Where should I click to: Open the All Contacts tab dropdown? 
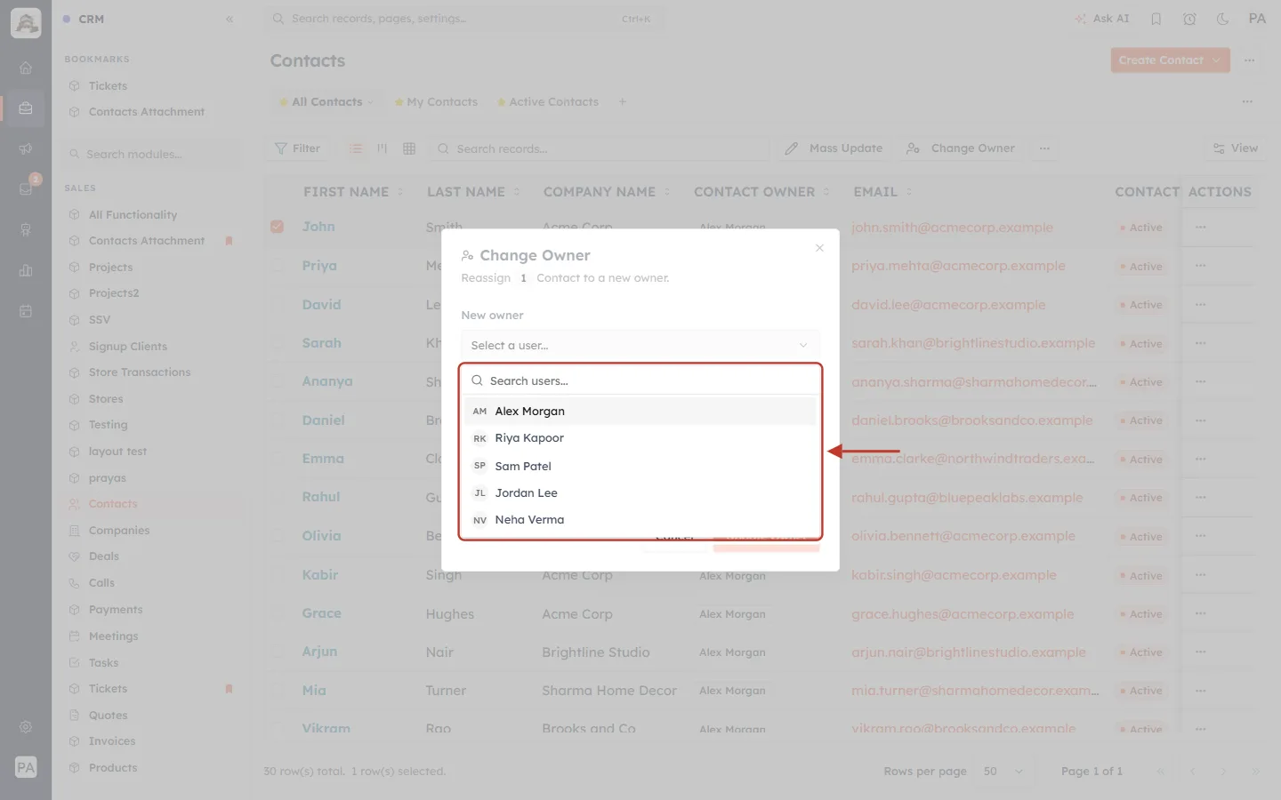371,102
